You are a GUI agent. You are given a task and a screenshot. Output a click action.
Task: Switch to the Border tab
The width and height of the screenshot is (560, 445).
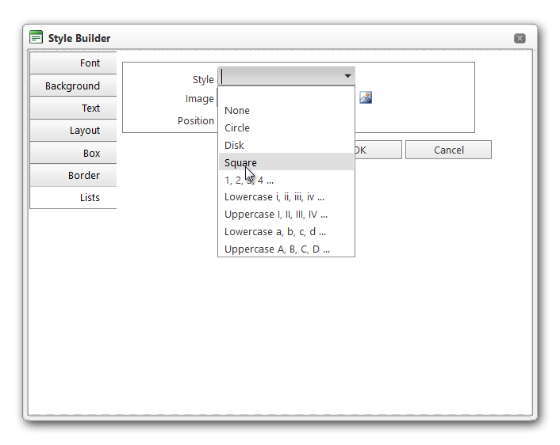click(x=74, y=175)
